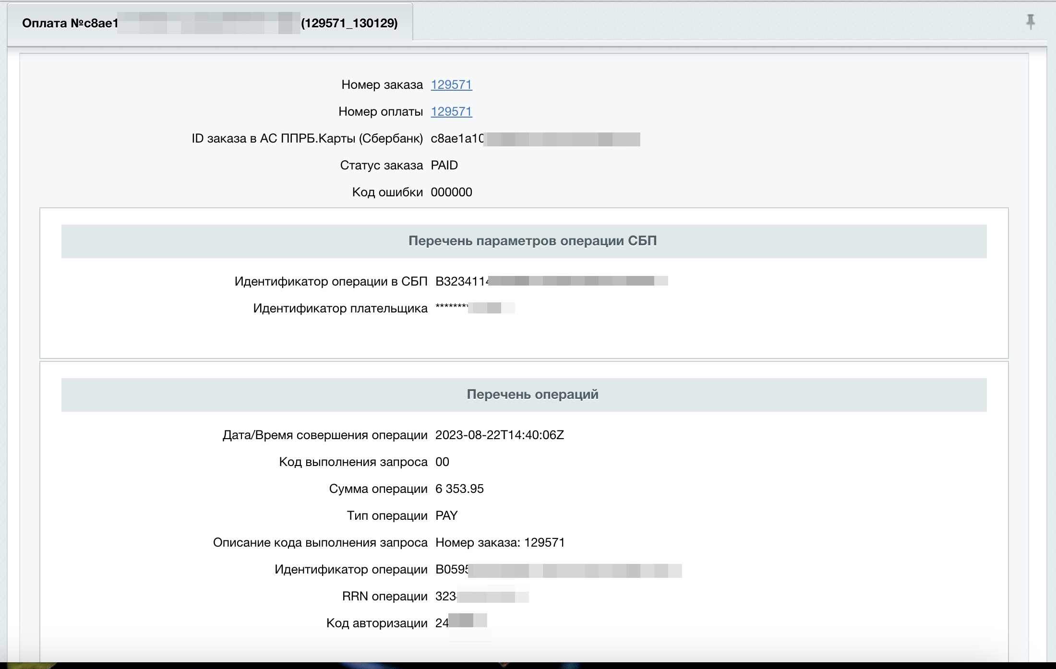Image resolution: width=1056 pixels, height=669 pixels.
Task: Click the Перечень параметров операции СБП header
Action: (x=532, y=241)
